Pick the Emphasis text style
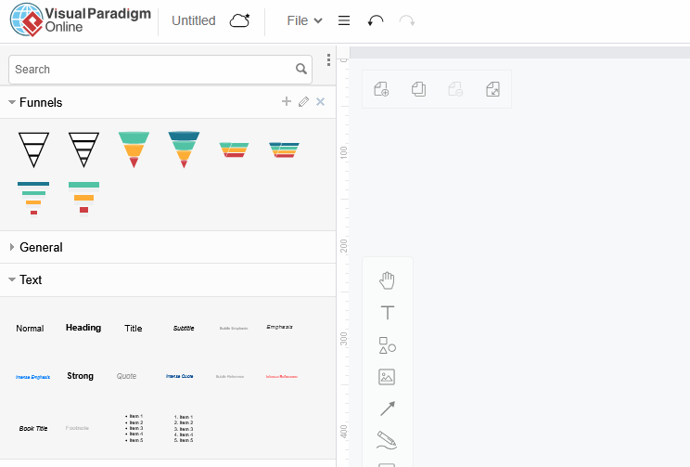Image resolution: width=690 pixels, height=467 pixels. point(280,327)
